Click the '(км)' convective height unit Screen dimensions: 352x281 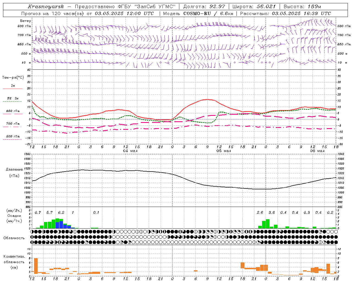point(14,267)
